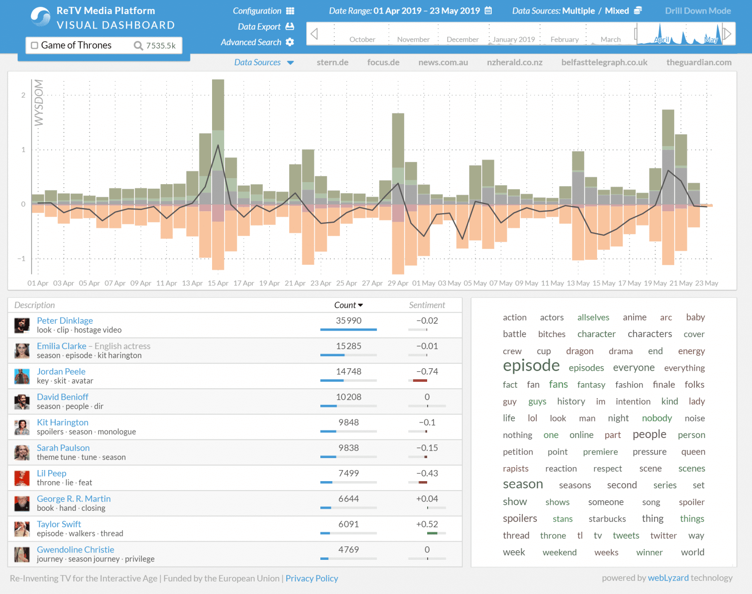
Task: Click the search magnifier icon
Action: pos(138,46)
